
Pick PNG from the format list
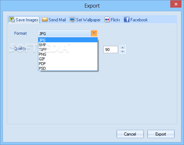[x=68, y=54]
